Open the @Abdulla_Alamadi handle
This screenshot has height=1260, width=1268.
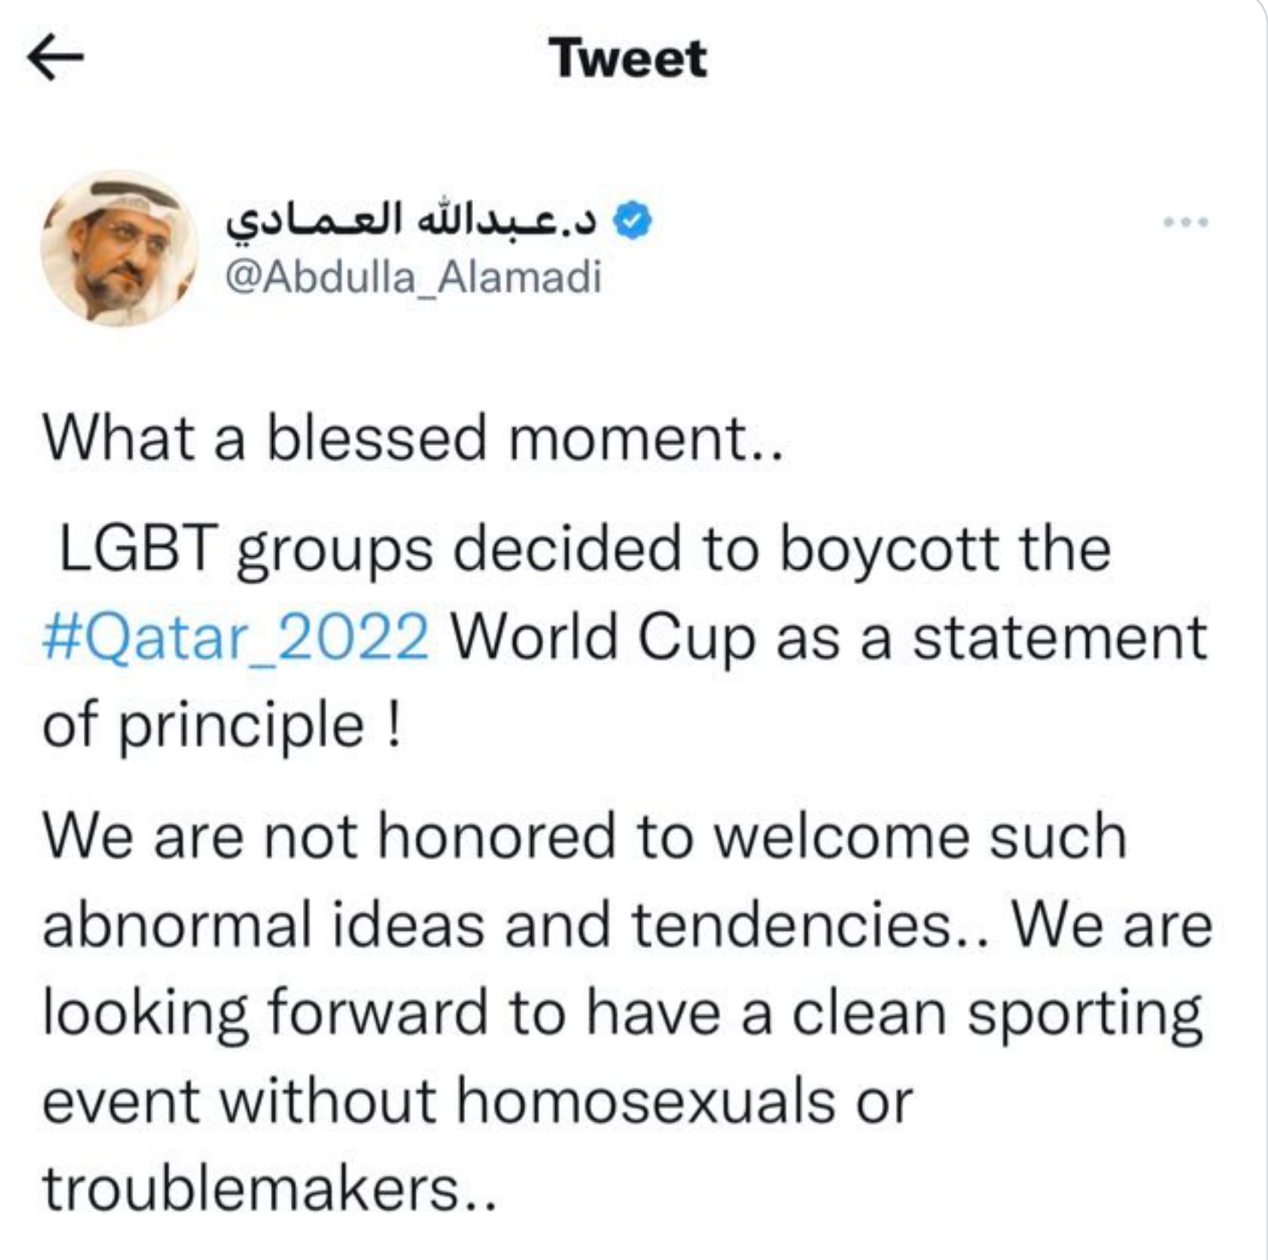tap(413, 277)
